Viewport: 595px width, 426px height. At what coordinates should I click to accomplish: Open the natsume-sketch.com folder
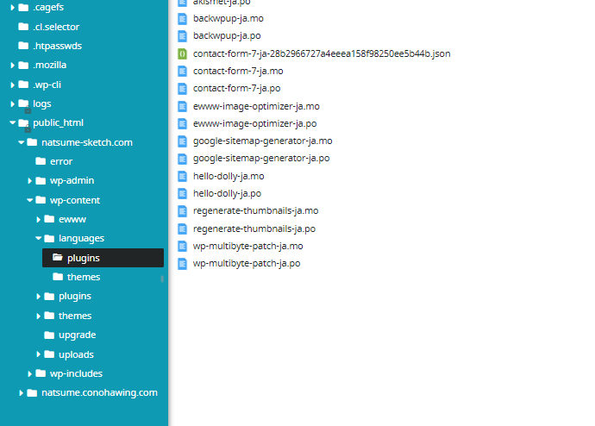click(x=79, y=142)
